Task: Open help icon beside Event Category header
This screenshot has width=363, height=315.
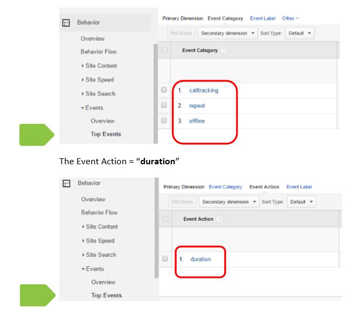Action: pos(224,50)
